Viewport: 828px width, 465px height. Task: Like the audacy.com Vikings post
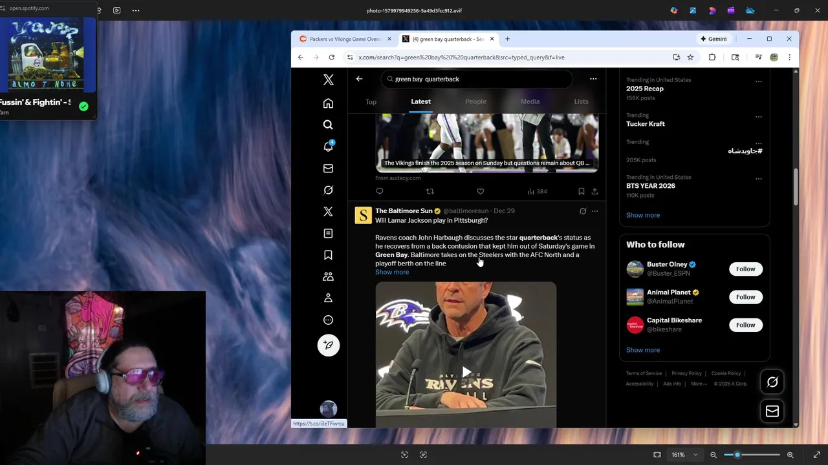point(481,191)
